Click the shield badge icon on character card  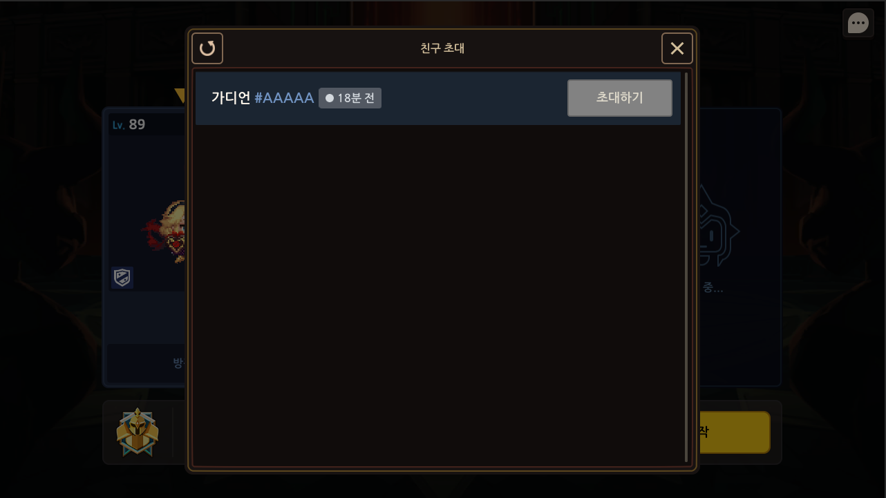122,278
